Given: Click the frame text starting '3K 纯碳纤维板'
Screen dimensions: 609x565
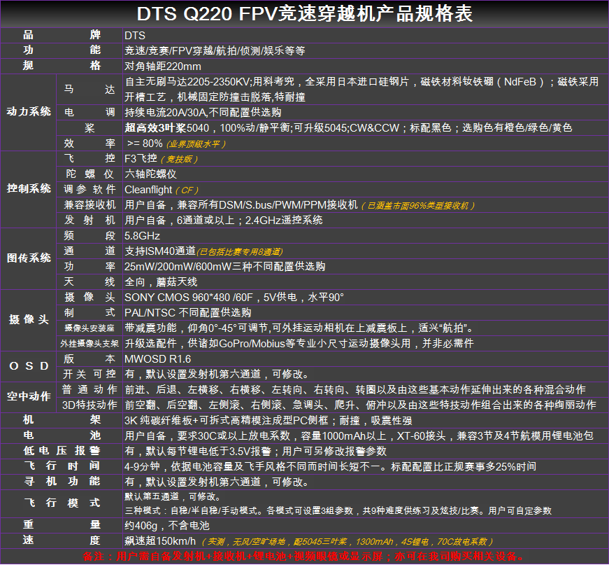Looking at the screenshot, I should [268, 420].
